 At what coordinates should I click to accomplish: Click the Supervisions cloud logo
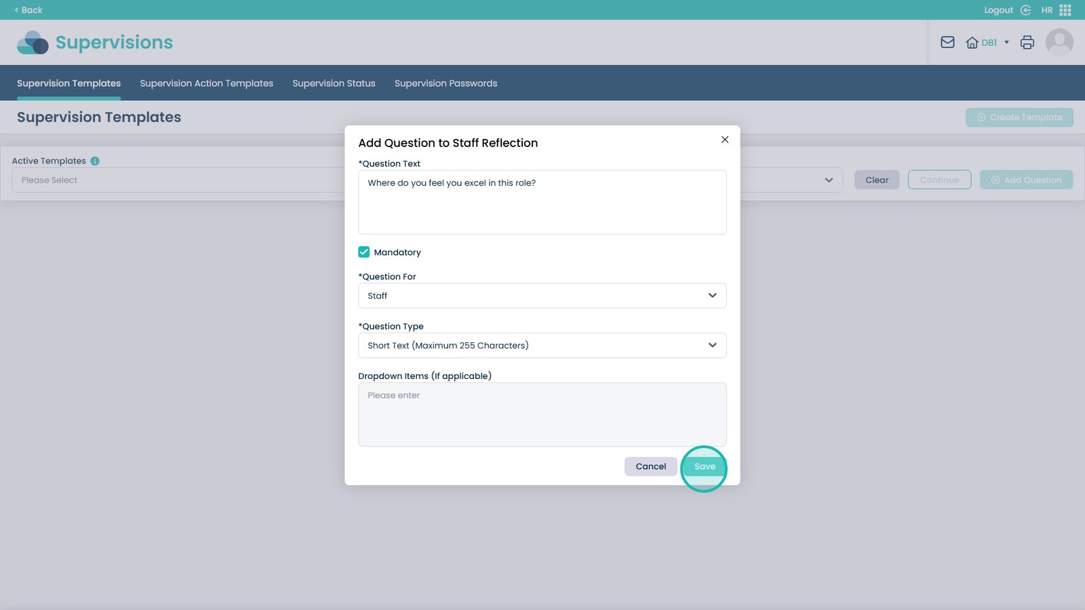[33, 43]
